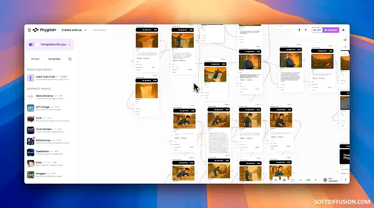Select the hand pan tool
Image resolution: width=374 pixels, height=208 pixels.
click(276, 180)
